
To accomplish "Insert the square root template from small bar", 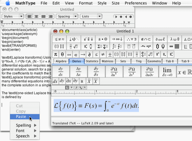I will pos(150,54).
